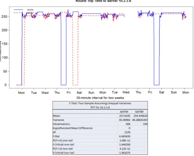194x156 pixels.
Task: Select the one-tail p-value 2.06E-11
Action: click(x=125, y=140)
